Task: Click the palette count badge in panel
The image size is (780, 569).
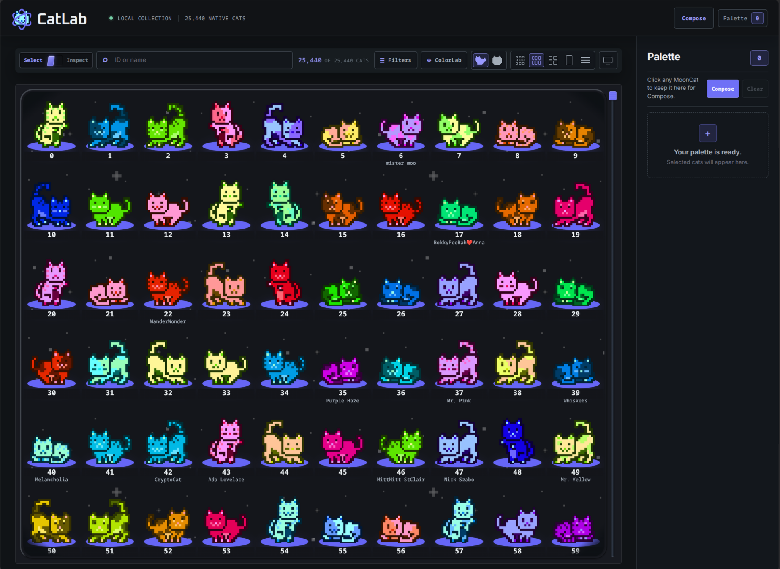Action: (759, 58)
